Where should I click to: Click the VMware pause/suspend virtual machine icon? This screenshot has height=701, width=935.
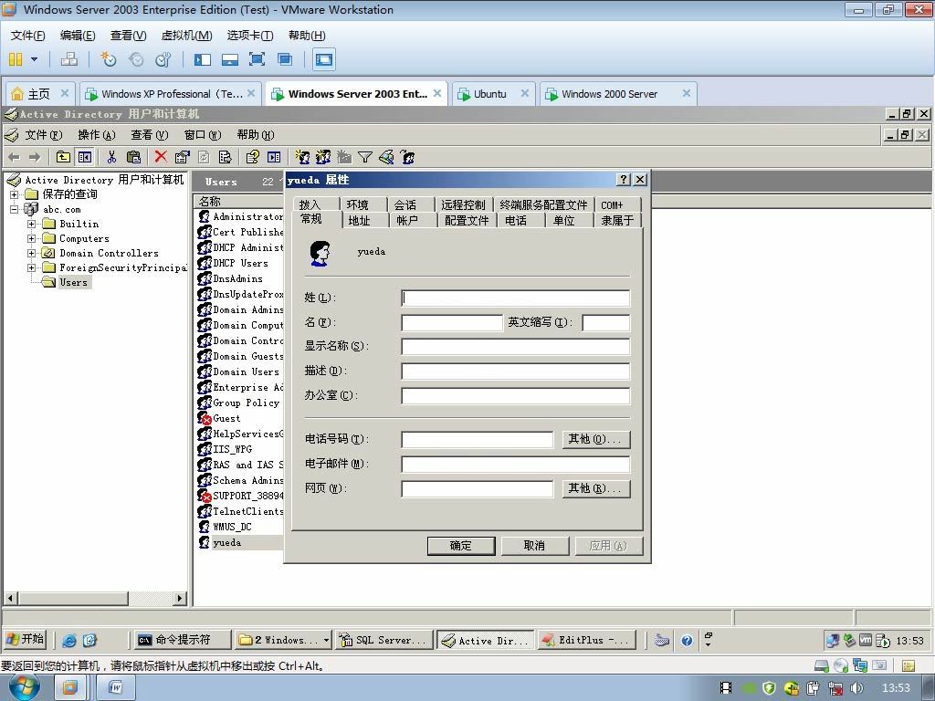coord(16,59)
